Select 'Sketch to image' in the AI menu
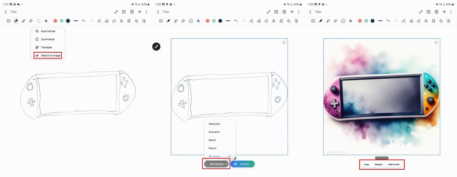Viewport: 457px width, 177px height. tap(48, 55)
